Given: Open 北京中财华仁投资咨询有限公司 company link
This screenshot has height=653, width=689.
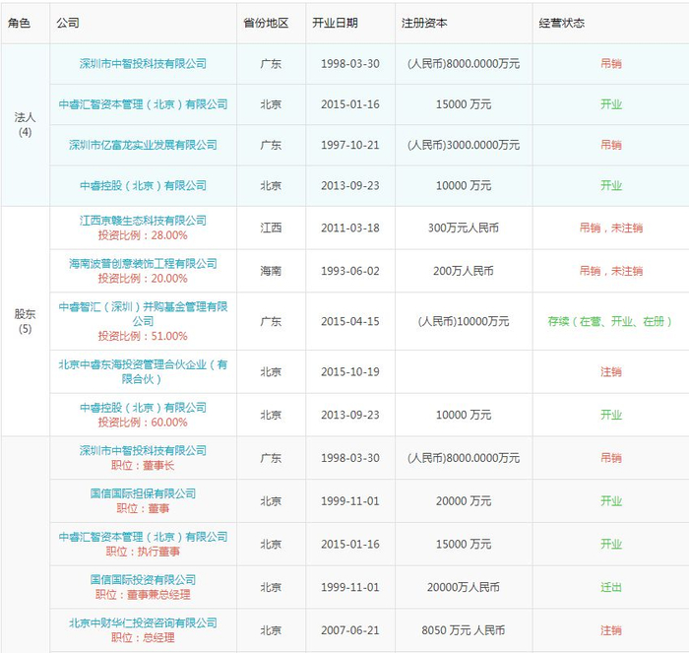Looking at the screenshot, I should (x=143, y=623).
